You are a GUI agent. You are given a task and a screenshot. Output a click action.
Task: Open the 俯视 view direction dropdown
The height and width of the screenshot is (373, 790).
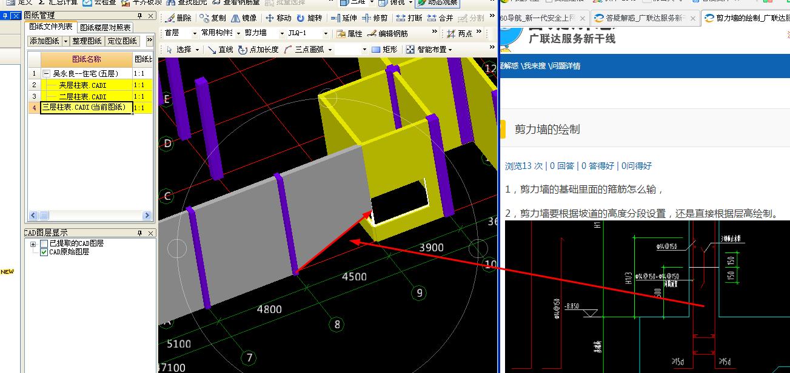[410, 3]
